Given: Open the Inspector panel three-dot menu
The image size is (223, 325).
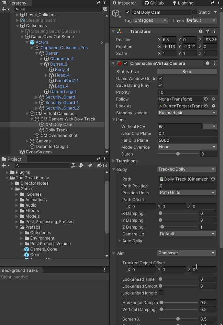Looking at the screenshot, I should [x=219, y=3].
